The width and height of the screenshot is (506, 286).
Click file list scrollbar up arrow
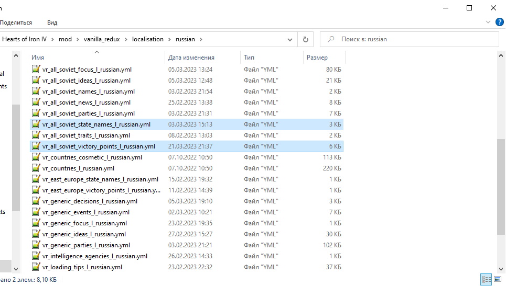(x=501, y=55)
